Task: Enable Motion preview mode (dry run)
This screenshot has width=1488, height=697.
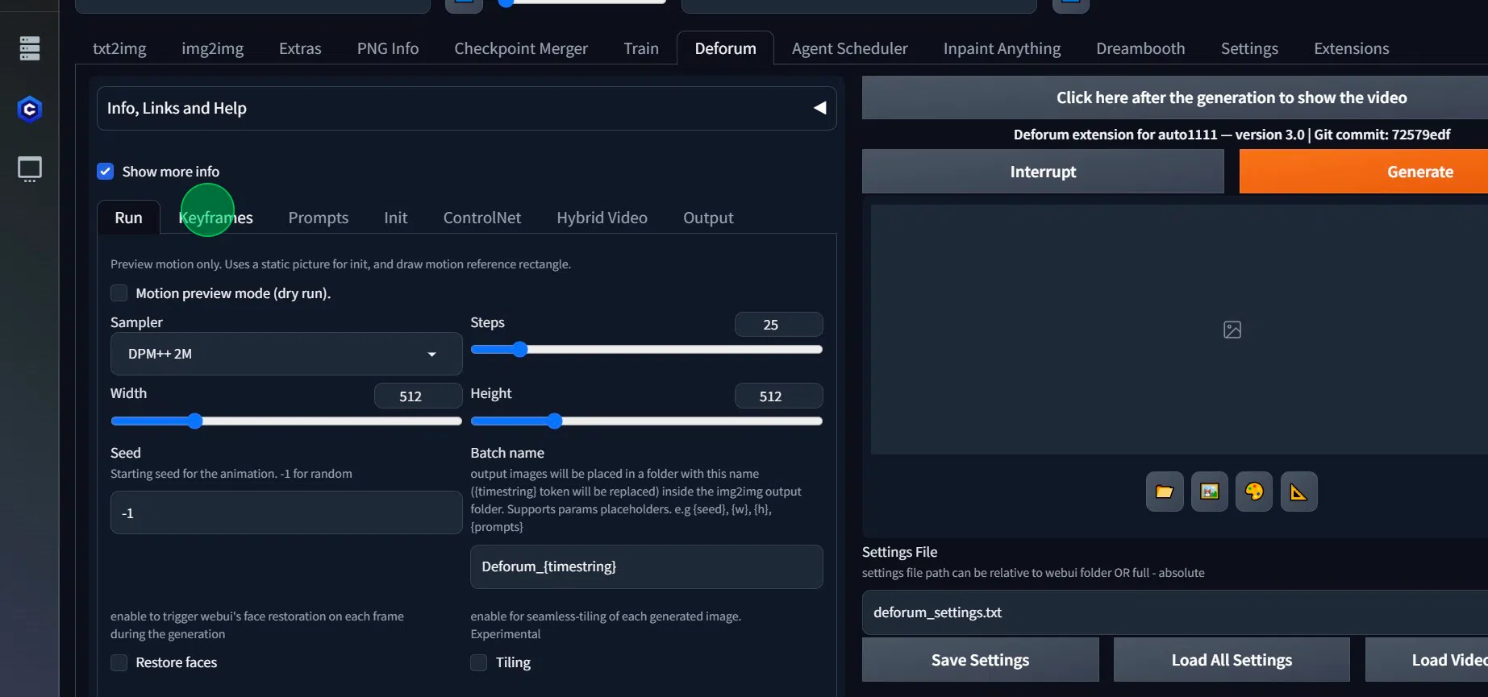Action: (x=119, y=293)
